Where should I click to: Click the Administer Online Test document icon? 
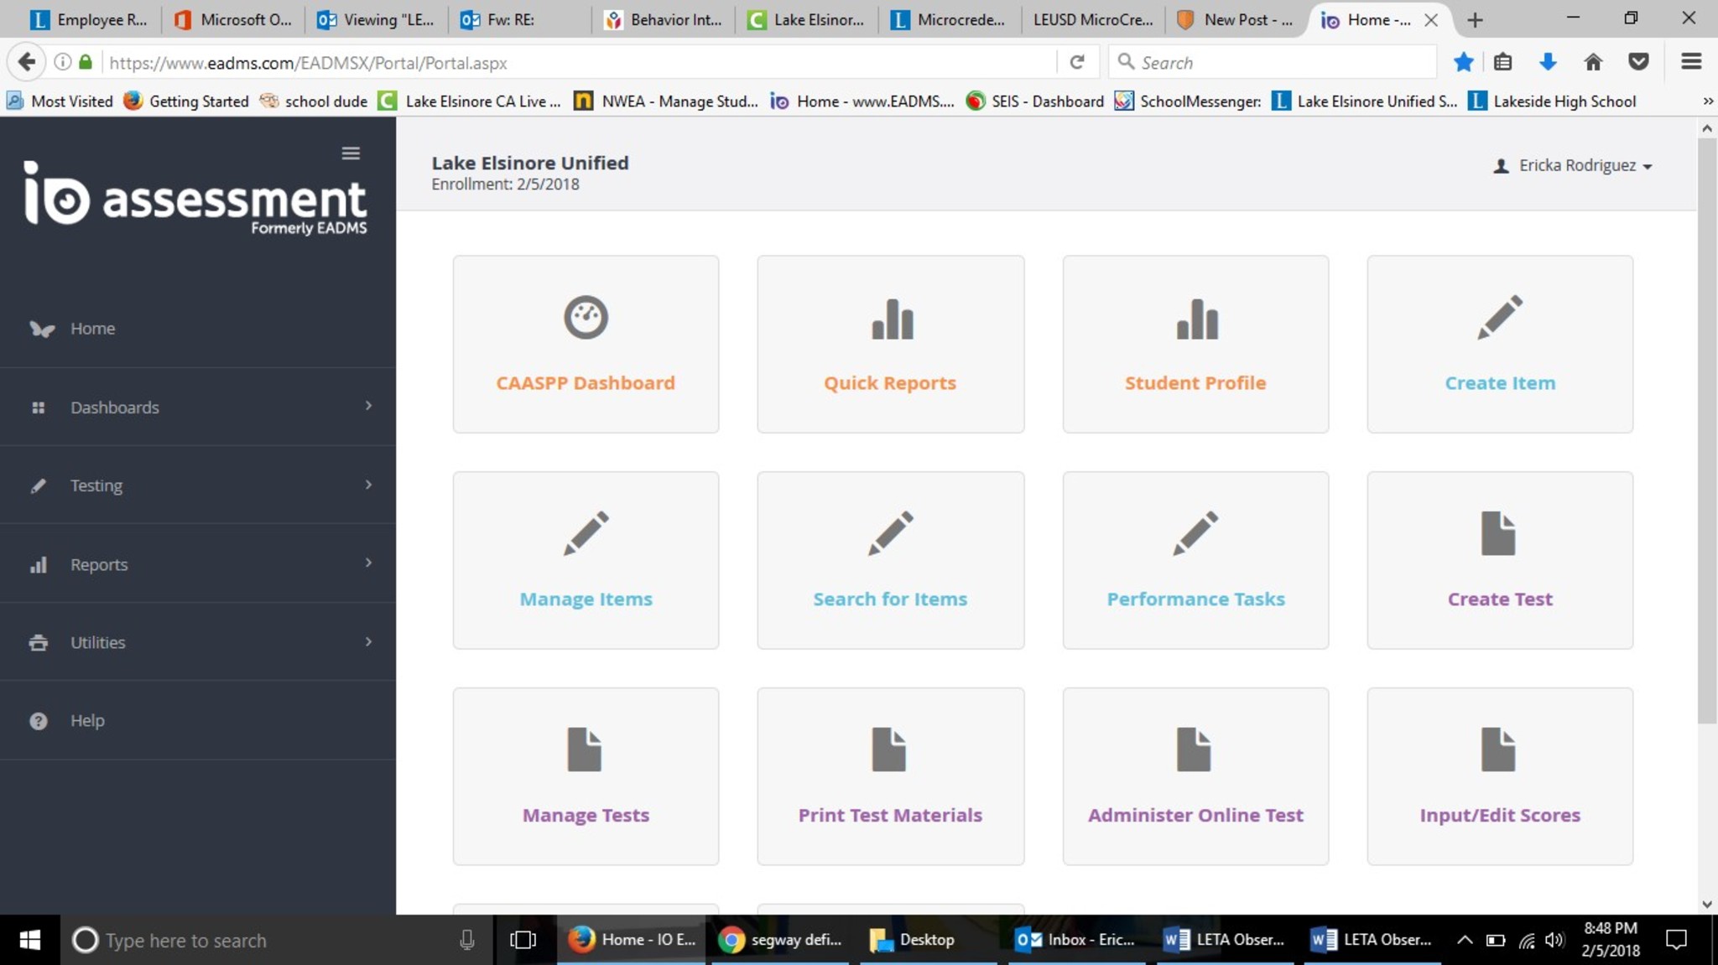coord(1193,750)
